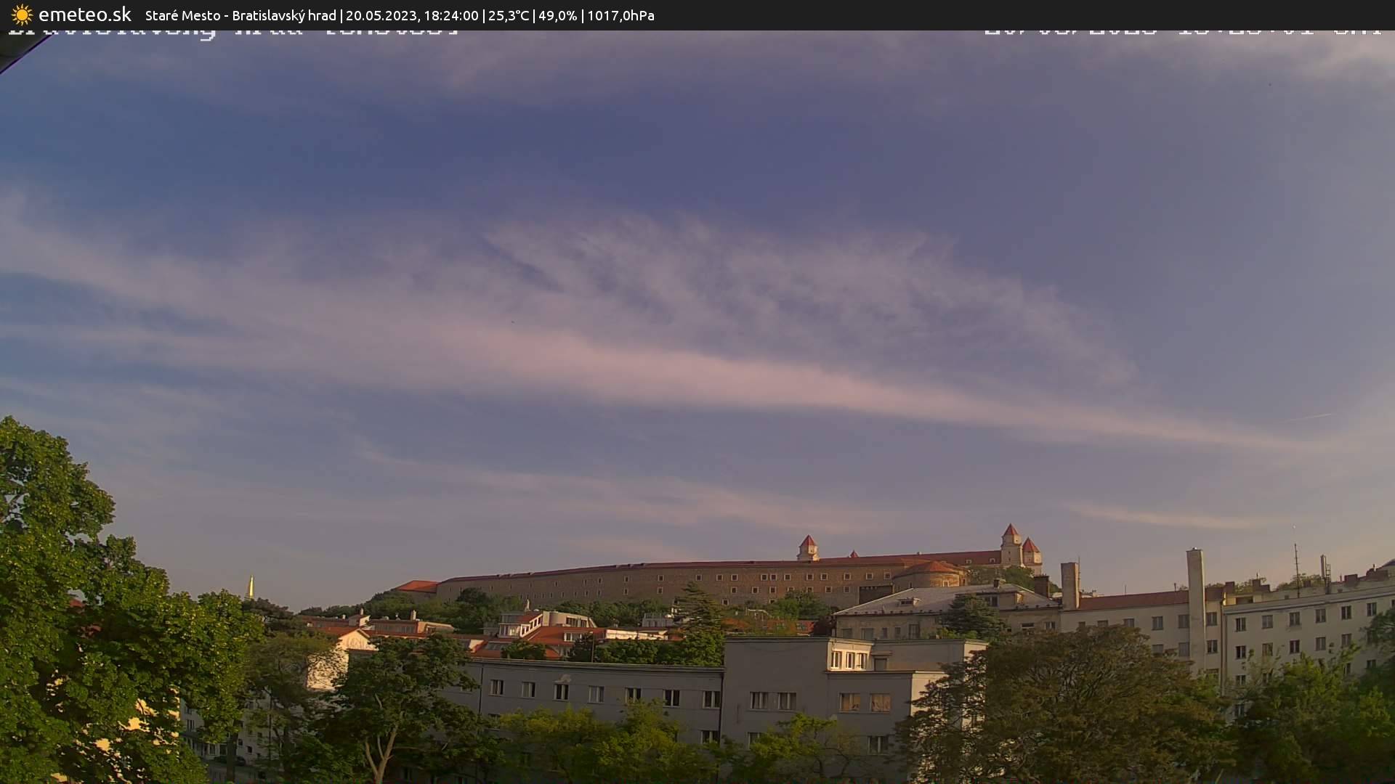
Task: Click the 49,0% humidity reading
Action: [x=557, y=15]
